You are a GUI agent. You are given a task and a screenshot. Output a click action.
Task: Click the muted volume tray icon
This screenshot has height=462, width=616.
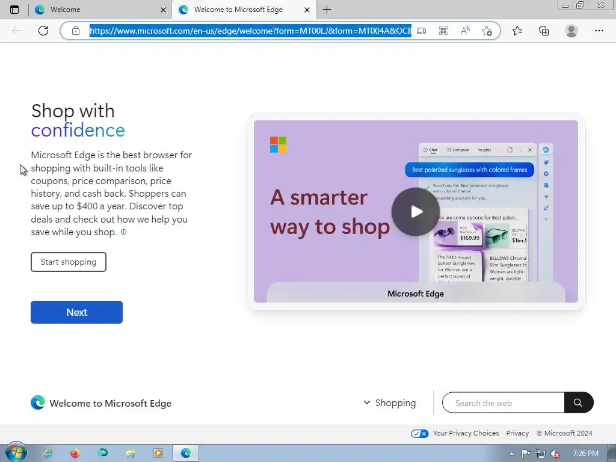coord(555,454)
